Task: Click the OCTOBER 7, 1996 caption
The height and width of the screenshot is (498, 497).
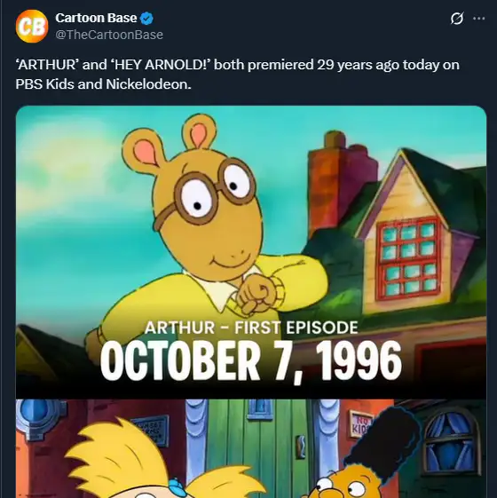Action: pos(251,361)
